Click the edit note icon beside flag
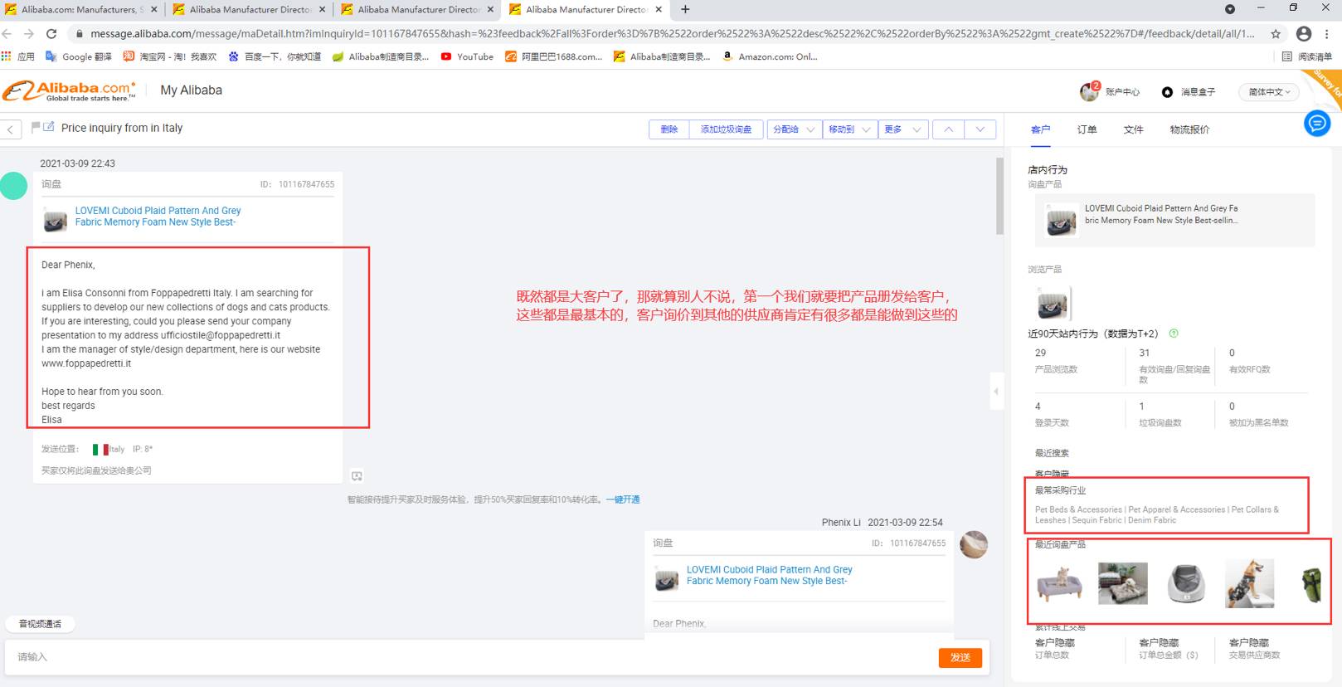This screenshot has height=687, width=1342. point(49,127)
